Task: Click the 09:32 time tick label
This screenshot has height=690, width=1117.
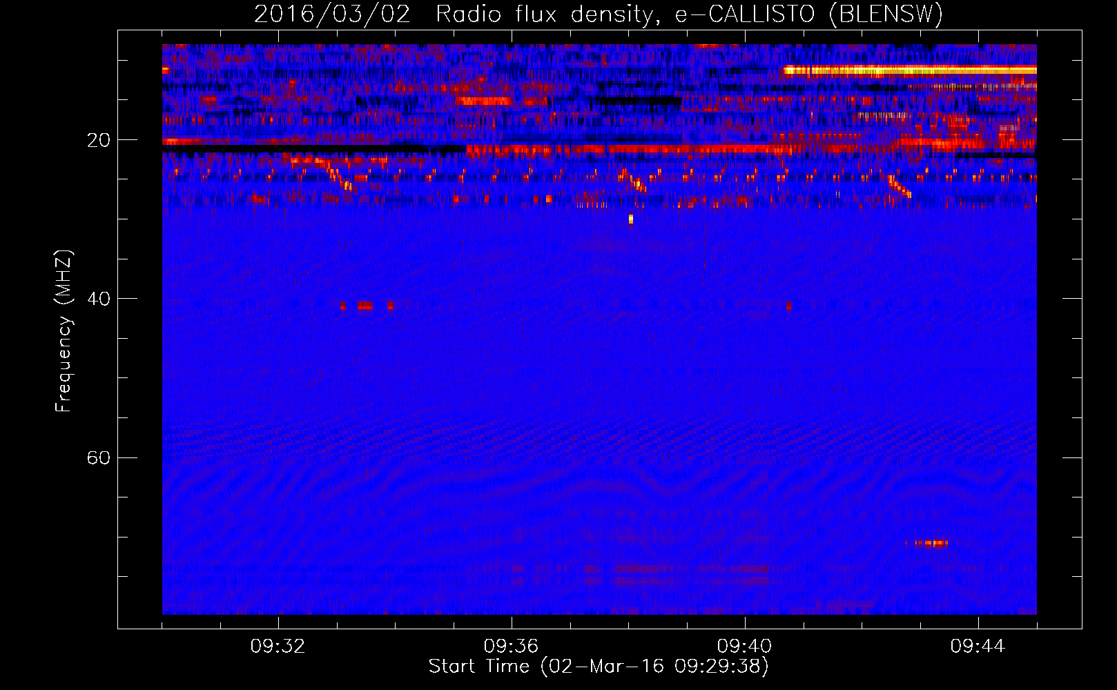Action: [x=278, y=647]
